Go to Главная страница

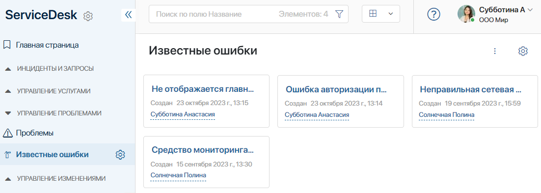coord(47,45)
